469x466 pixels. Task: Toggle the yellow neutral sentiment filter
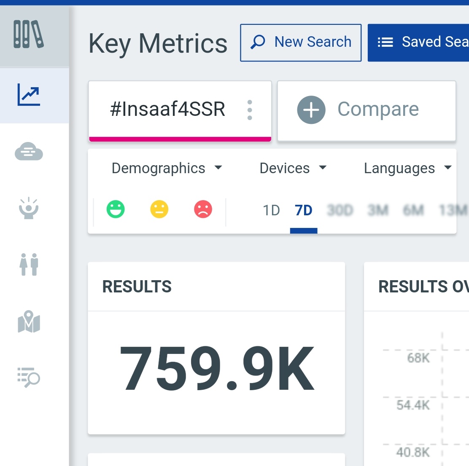159,209
